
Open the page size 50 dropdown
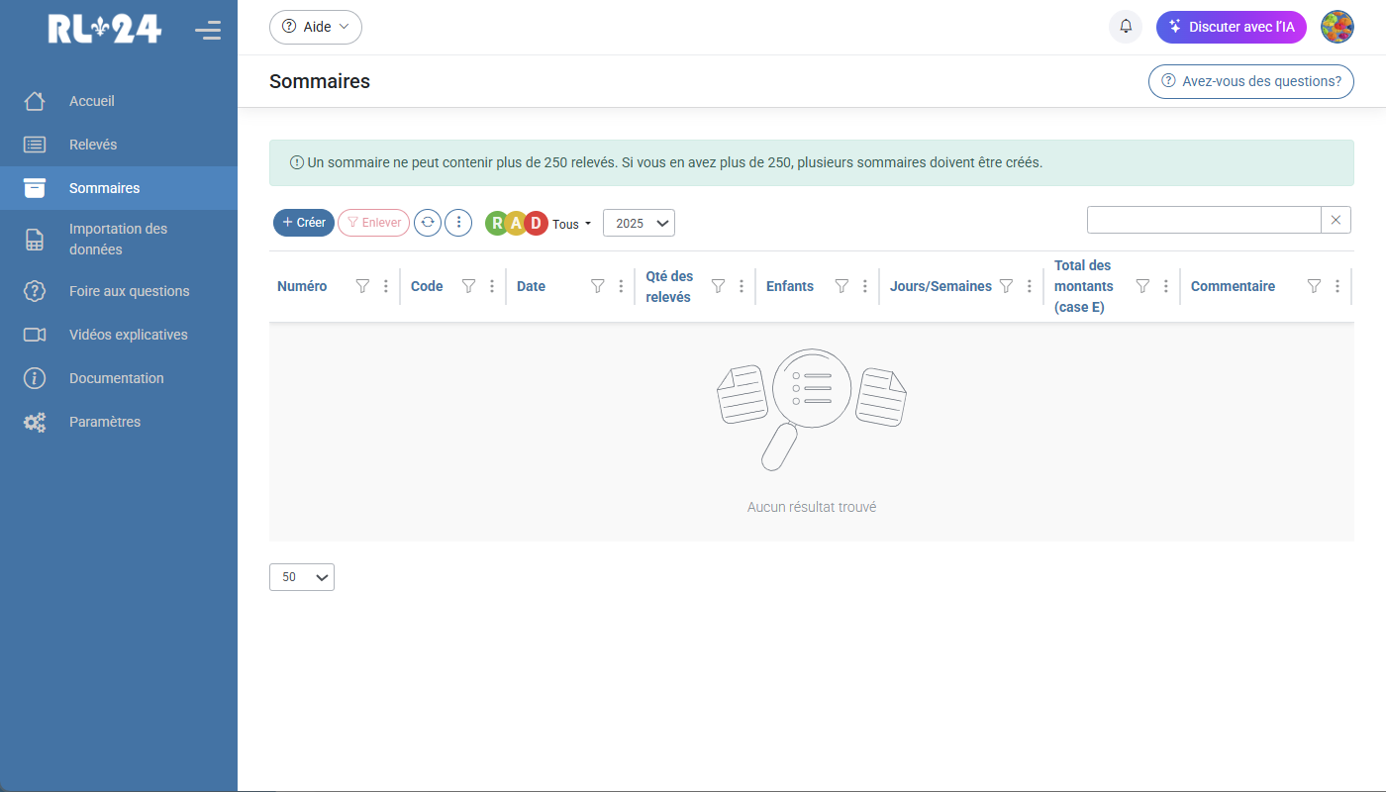click(301, 576)
